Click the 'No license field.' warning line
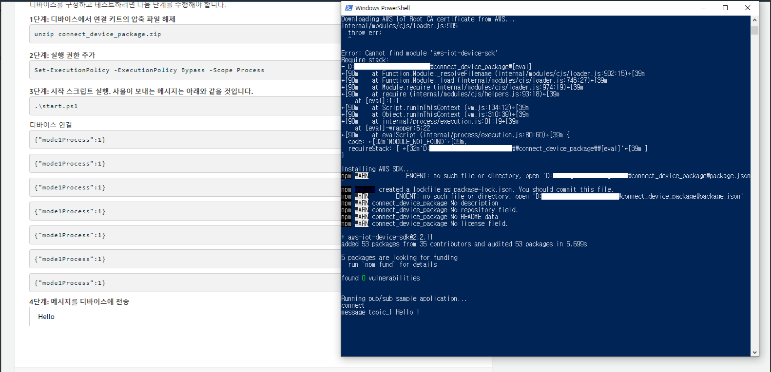Viewport: 771px width, 372px height. 424,223
